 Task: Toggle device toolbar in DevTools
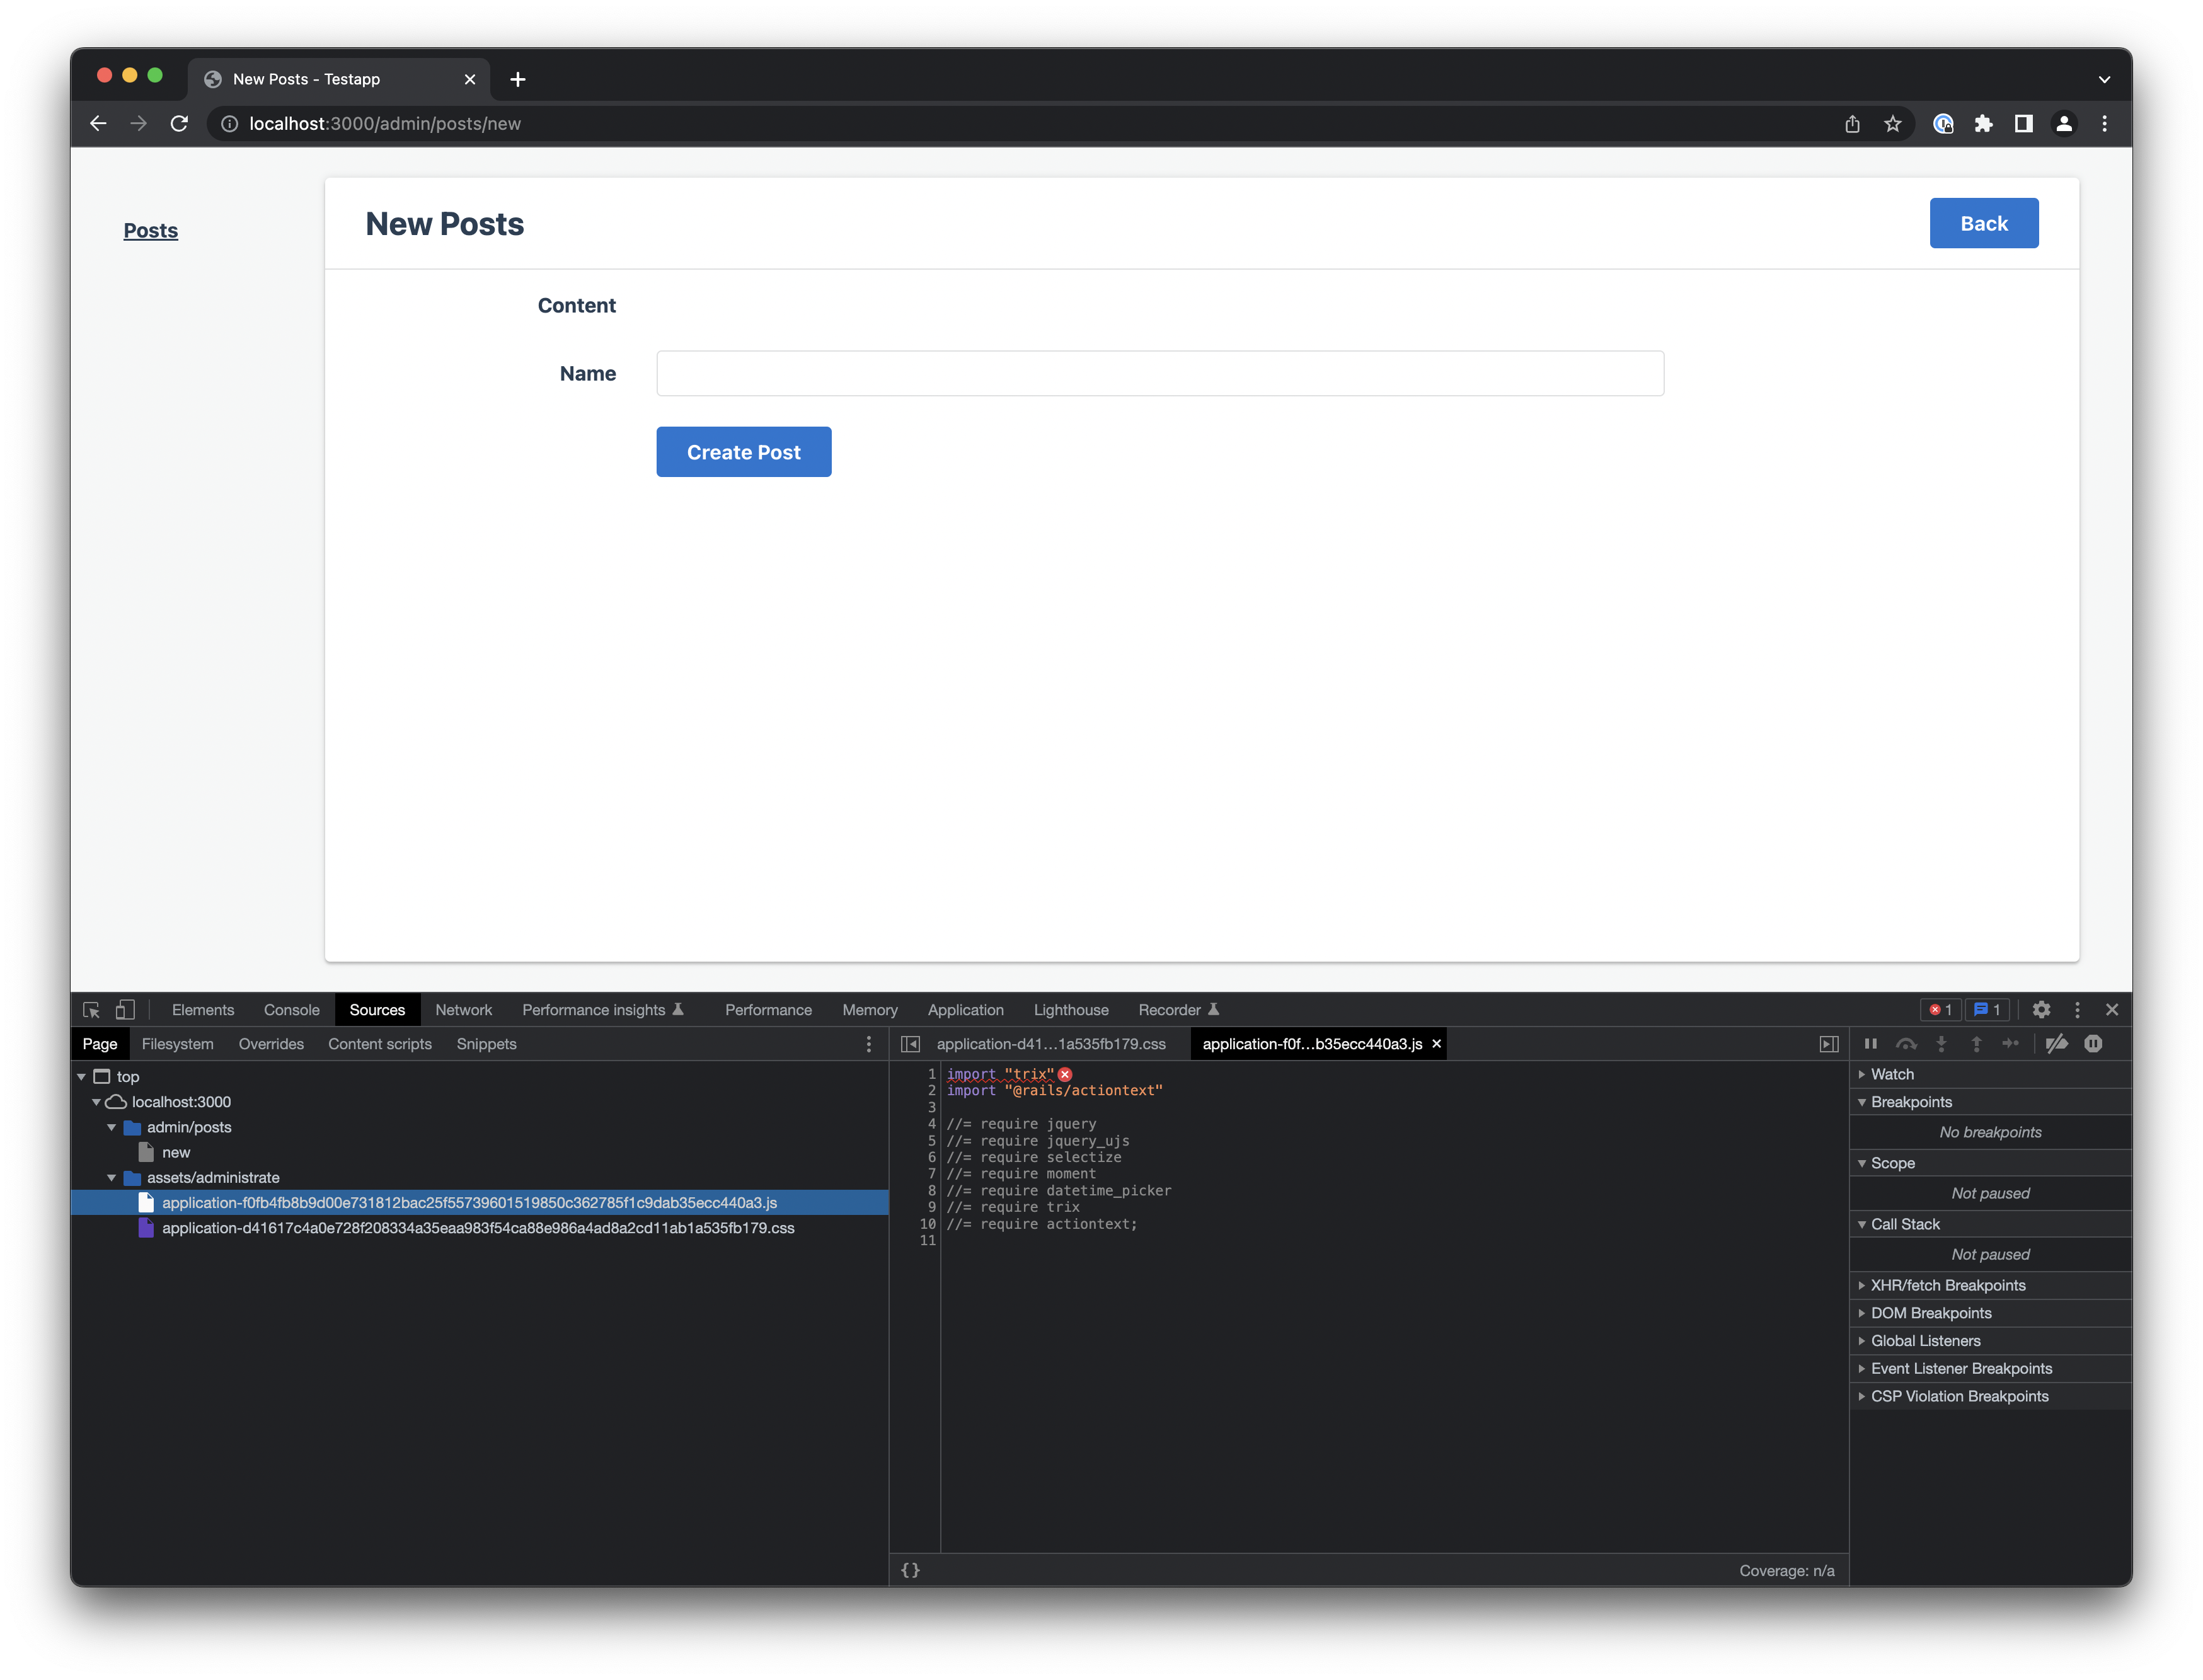pyautogui.click(x=125, y=1010)
